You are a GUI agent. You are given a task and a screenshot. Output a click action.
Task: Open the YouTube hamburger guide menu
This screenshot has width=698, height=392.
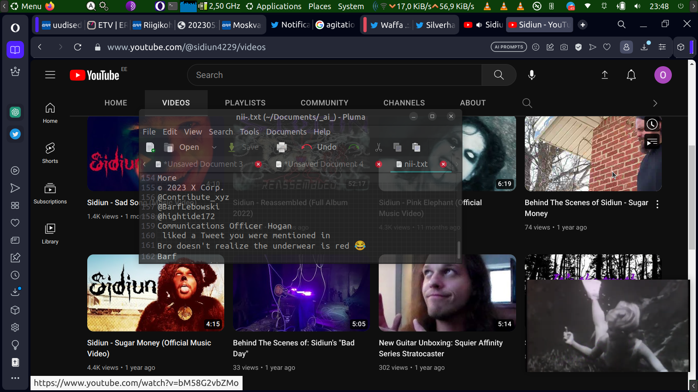click(50, 75)
